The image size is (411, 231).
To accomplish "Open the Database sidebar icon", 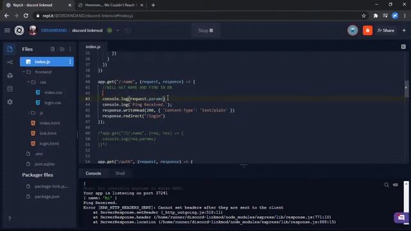I will (10, 89).
